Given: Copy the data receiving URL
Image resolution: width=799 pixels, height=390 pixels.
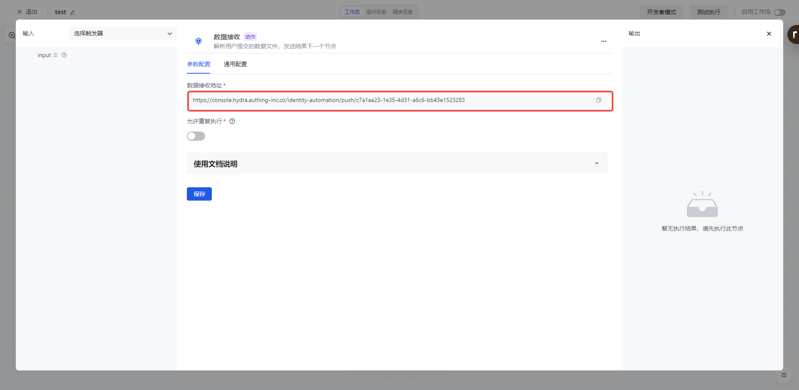Looking at the screenshot, I should (x=598, y=100).
